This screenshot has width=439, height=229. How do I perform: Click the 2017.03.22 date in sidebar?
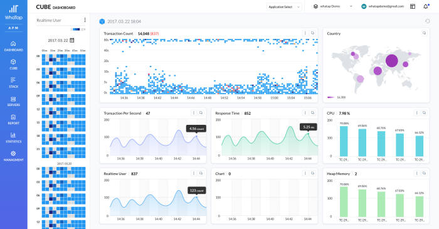(x=58, y=40)
